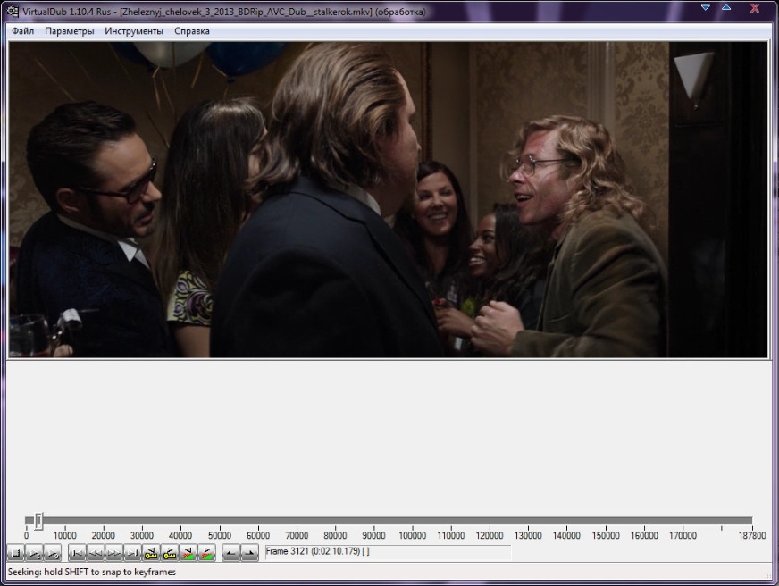Click the Frame 3121 position field
This screenshot has width=779, height=586.
(388, 552)
